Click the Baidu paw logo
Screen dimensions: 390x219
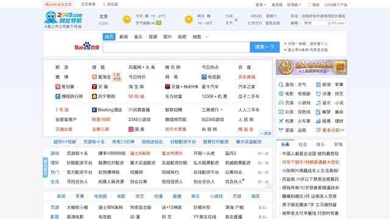tap(87, 46)
